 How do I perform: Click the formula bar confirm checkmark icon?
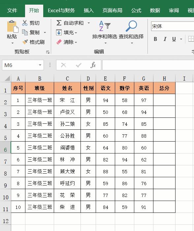point(79,65)
